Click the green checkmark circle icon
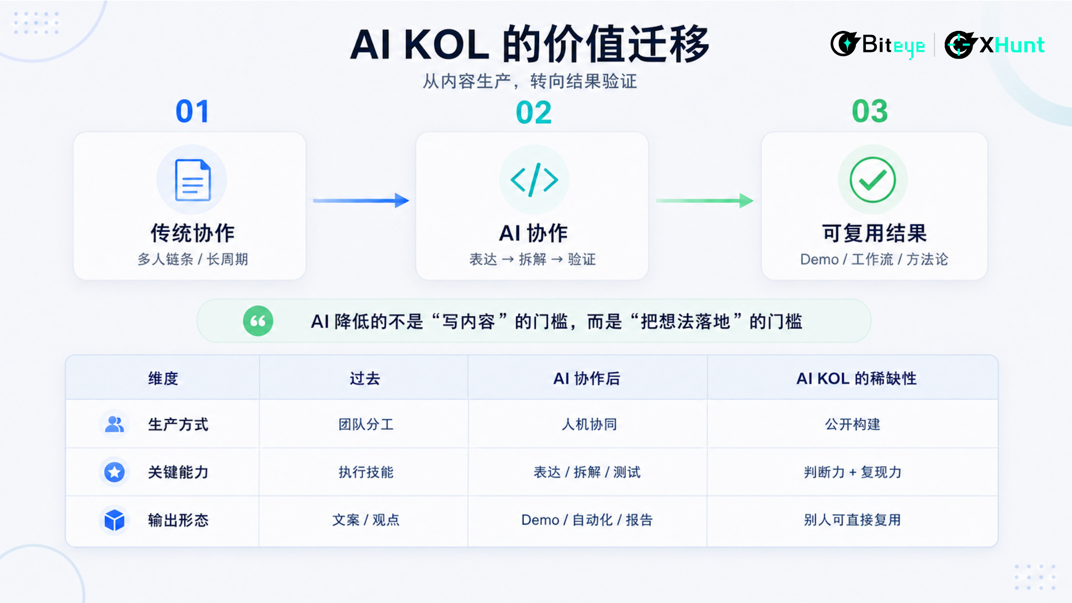 (x=873, y=180)
